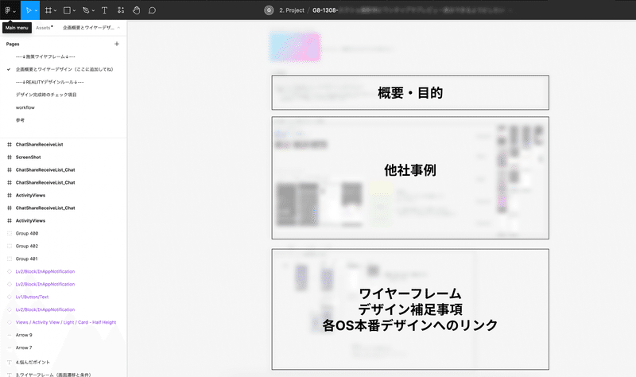Viewport: 636px width, 377px height.
Task: Select the '企画概要とワイヤーデザイン' page
Action: (64, 69)
